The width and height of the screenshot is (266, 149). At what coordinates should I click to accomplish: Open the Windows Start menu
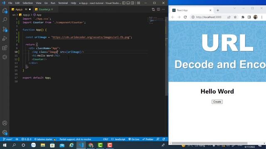(5, 145)
